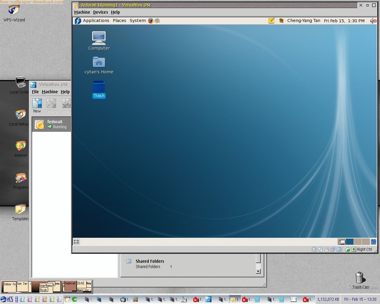Open Help menu in VirtualBox OSE manager
Screen dimensions: 380x304
(65, 92)
